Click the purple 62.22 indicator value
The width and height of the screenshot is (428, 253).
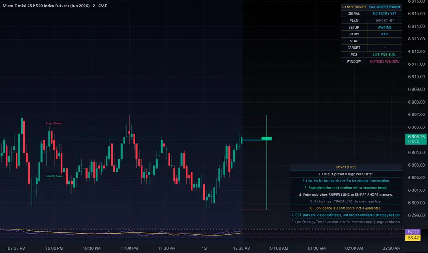point(413,232)
